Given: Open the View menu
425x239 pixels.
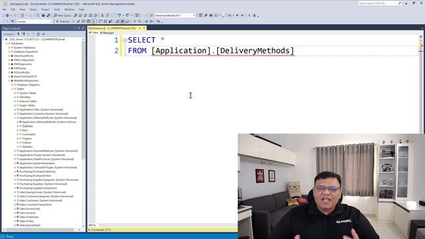Looking at the screenshot, I should point(22,9).
